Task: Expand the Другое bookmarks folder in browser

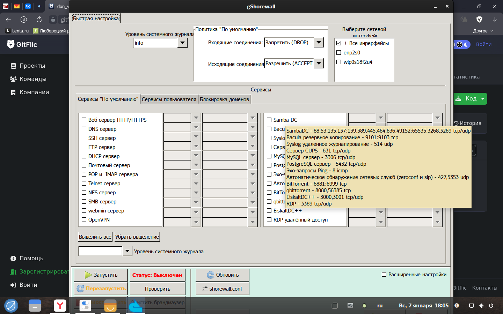Action: 483,31
